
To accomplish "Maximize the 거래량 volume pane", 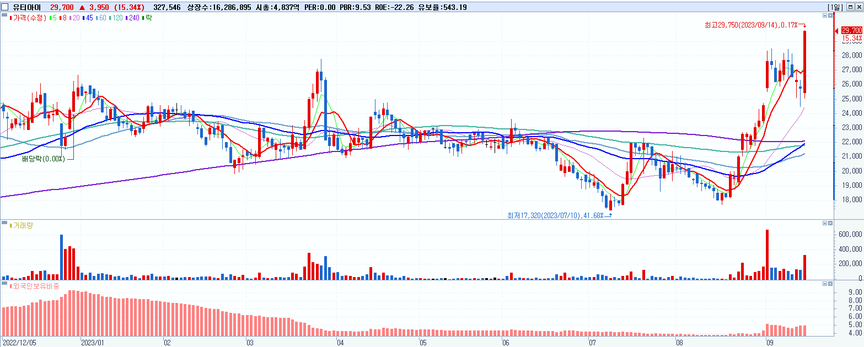I will coord(824,223).
